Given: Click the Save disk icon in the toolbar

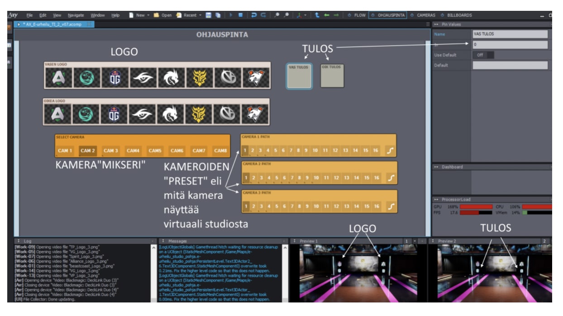Looking at the screenshot, I should coord(208,15).
